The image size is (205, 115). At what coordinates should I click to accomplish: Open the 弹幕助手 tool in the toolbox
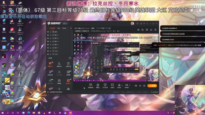(x=50, y=65)
